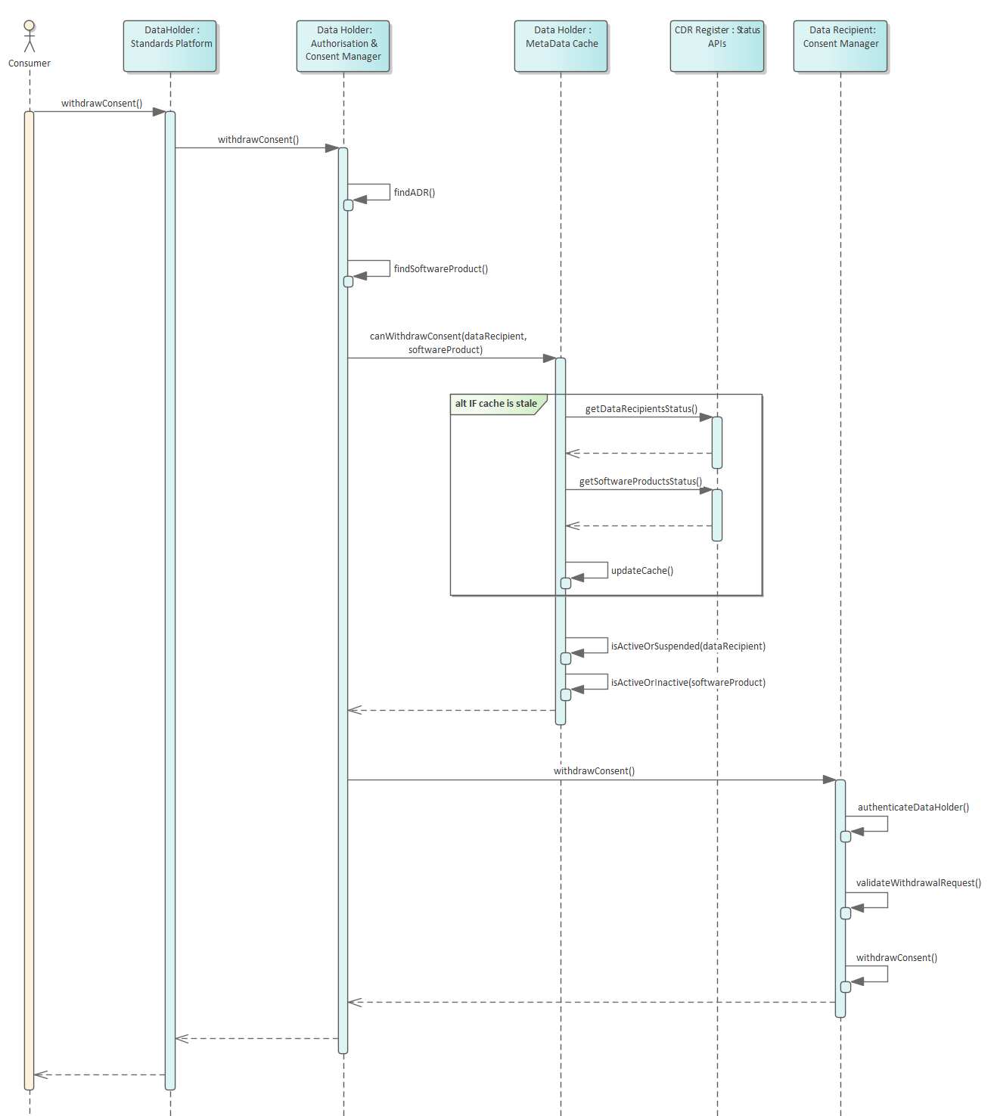Select the CDR Register : Status APIs box

pyautogui.click(x=716, y=44)
